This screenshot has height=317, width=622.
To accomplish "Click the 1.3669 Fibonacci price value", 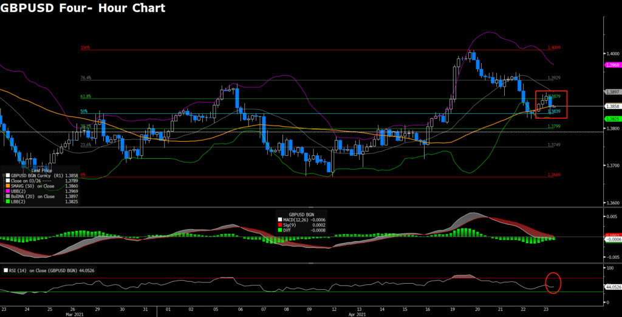I will point(554,175).
